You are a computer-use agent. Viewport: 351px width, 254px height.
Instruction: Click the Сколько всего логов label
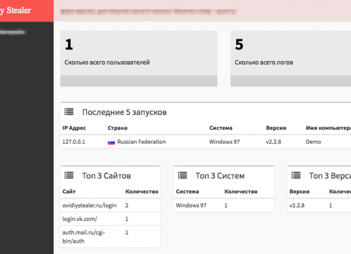pos(264,62)
